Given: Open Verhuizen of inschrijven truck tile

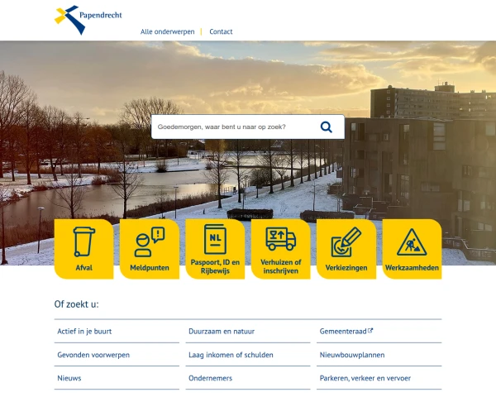Looking at the screenshot, I should click(x=280, y=249).
